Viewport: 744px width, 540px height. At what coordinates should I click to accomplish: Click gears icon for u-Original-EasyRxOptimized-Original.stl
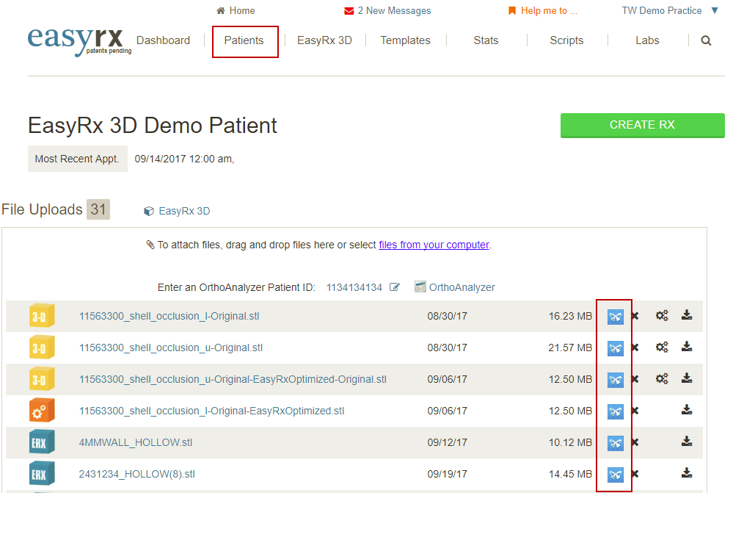pos(662,378)
